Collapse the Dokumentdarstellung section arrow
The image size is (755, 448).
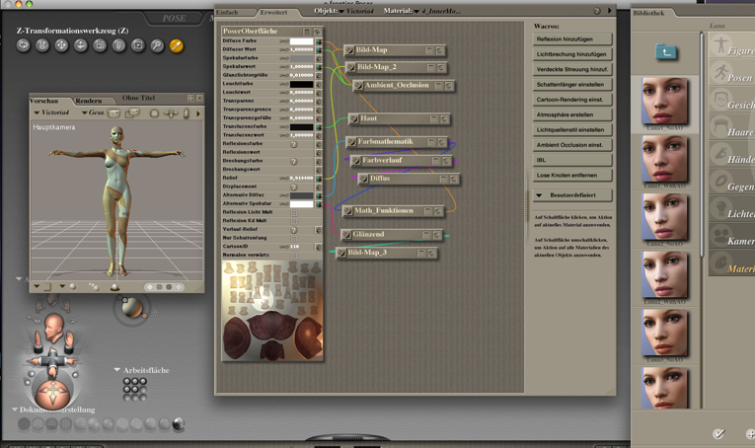click(15, 410)
